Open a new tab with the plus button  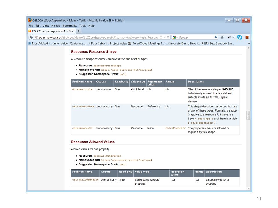coord(78,31)
